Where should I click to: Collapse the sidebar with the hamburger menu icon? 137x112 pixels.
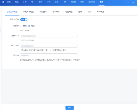click(3, 2)
